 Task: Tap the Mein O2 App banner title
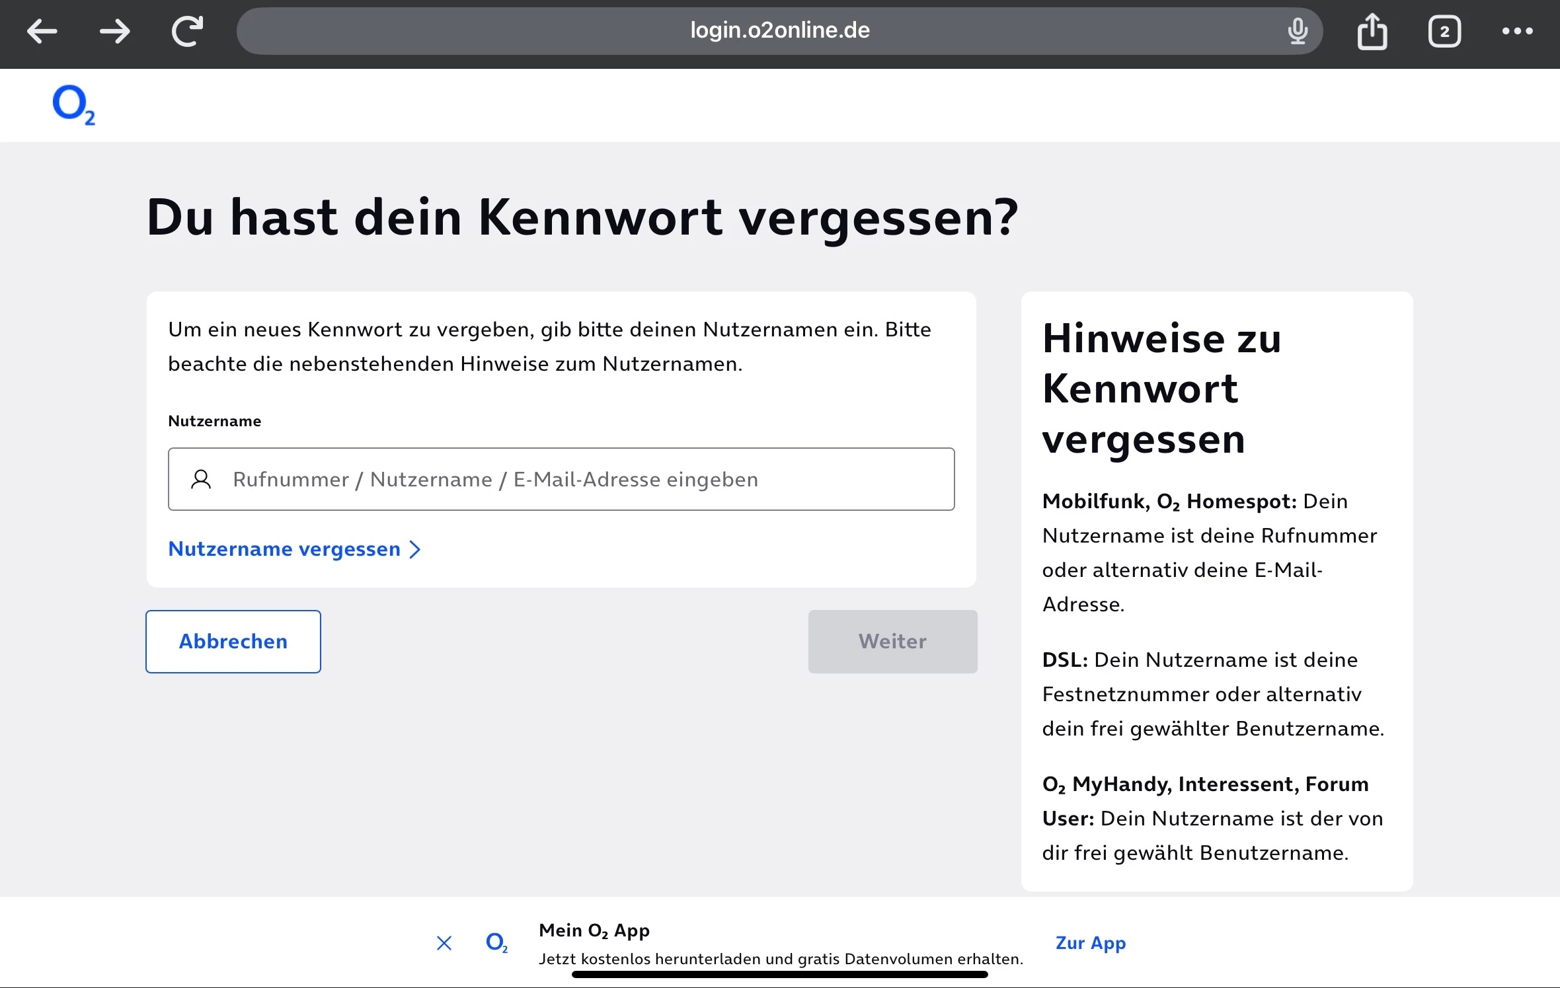click(x=594, y=930)
